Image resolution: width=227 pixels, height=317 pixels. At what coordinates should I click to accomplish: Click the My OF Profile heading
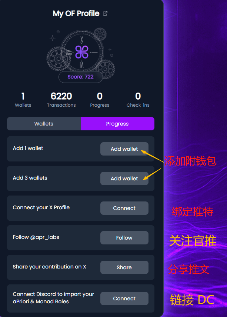76,14
